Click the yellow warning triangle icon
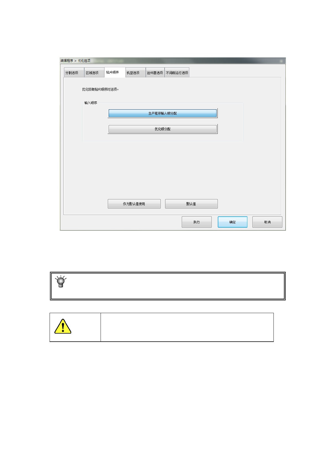 [63, 326]
